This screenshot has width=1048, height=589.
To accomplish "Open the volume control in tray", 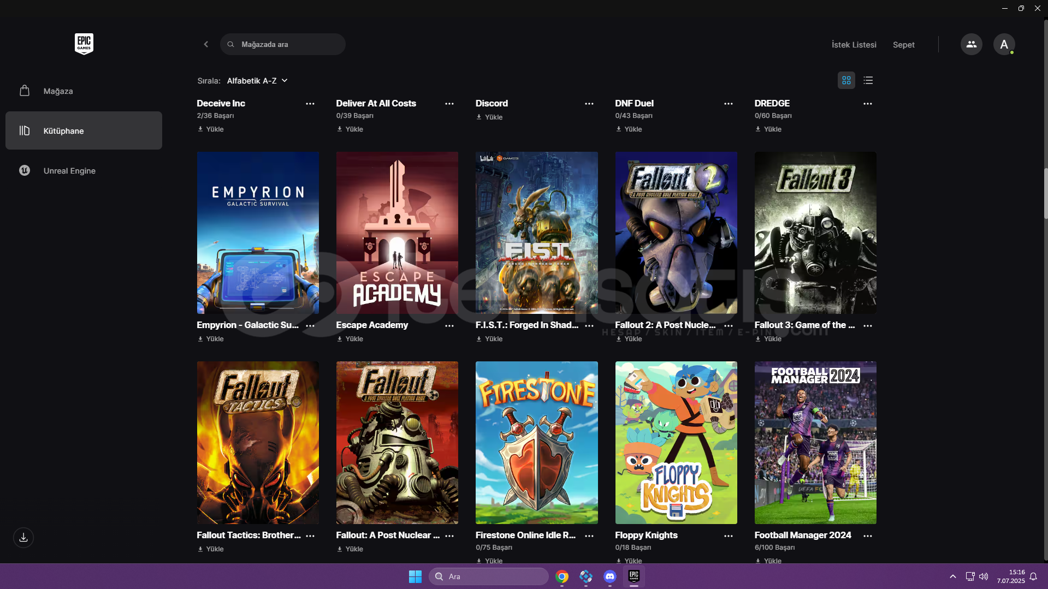I will [984, 576].
